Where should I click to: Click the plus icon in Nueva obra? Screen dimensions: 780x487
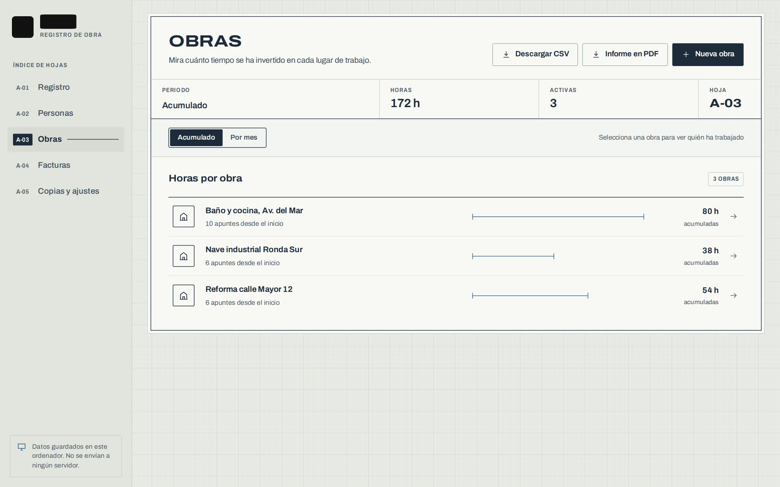686,54
